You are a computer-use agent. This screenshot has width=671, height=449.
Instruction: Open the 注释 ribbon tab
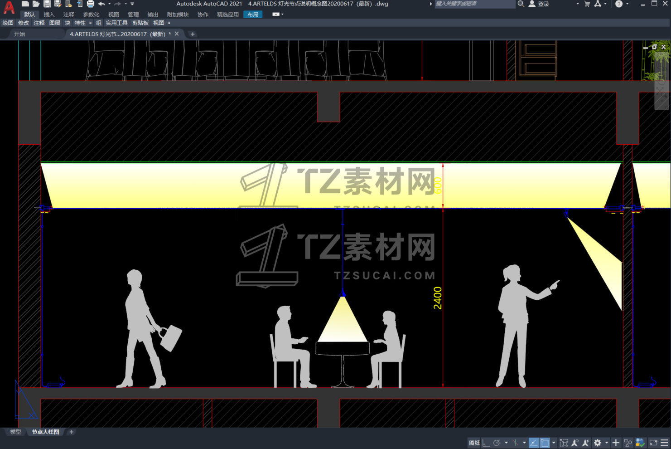coord(68,15)
